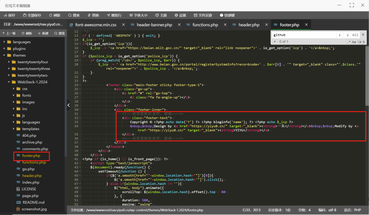Viewport: 369px width, 215px height.
Task: Collapse the WebStack-1.2024 folder
Action: coord(9,82)
